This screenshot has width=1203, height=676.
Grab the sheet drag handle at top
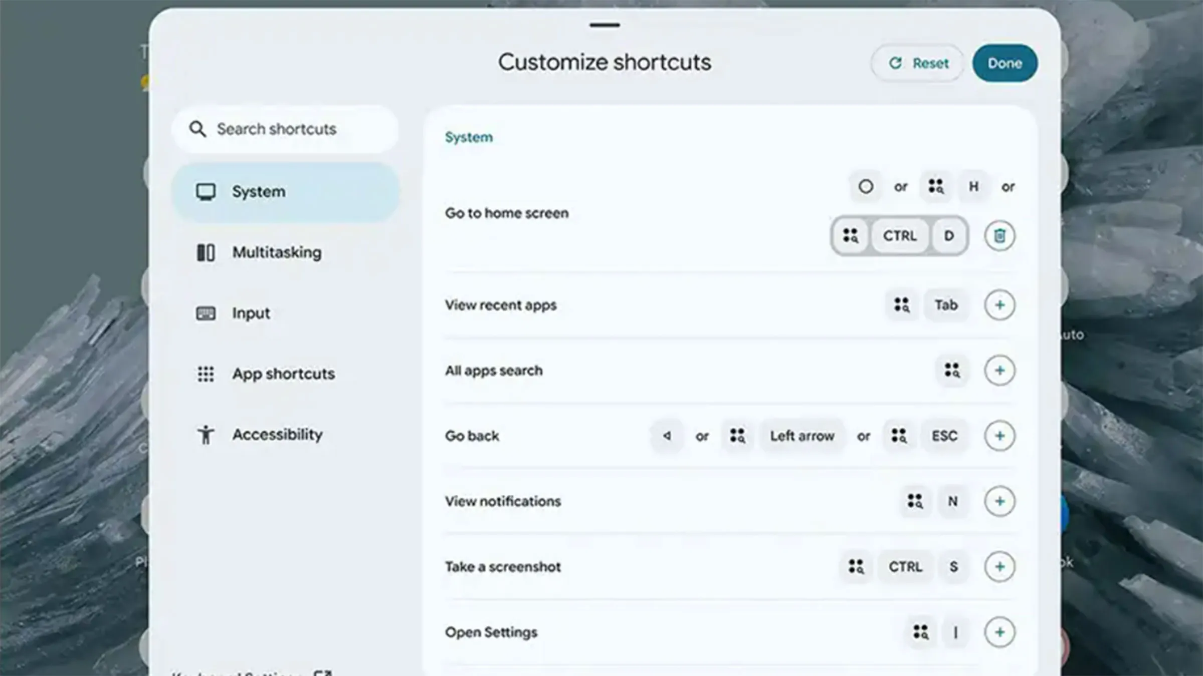coord(605,25)
